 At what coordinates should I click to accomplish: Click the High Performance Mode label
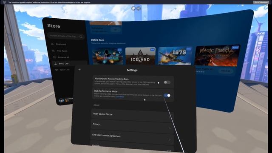(106, 91)
